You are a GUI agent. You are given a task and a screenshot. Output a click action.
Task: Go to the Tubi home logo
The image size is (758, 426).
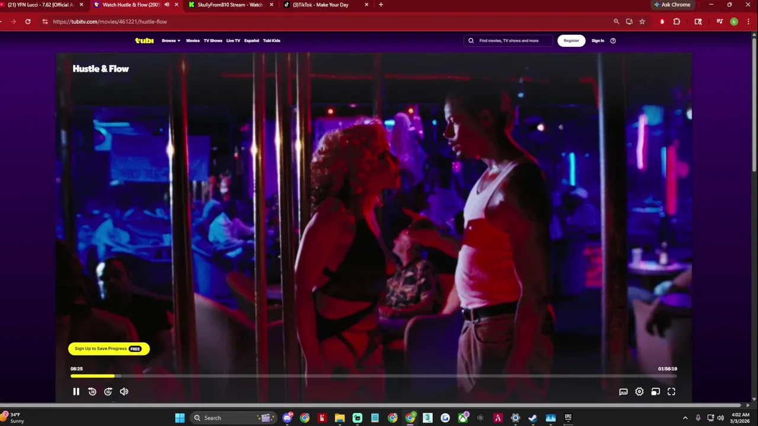click(x=144, y=41)
